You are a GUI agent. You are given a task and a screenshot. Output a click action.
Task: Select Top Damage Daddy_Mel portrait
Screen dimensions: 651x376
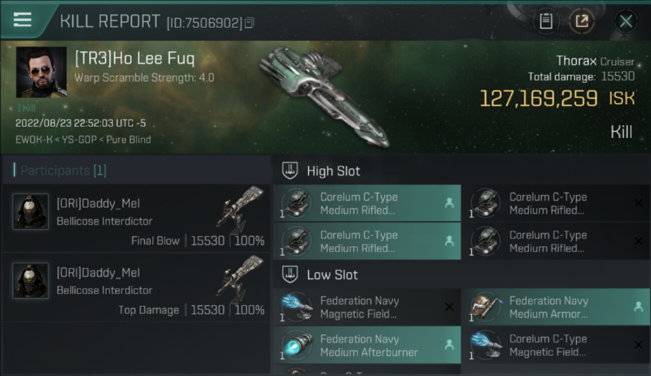click(x=31, y=281)
